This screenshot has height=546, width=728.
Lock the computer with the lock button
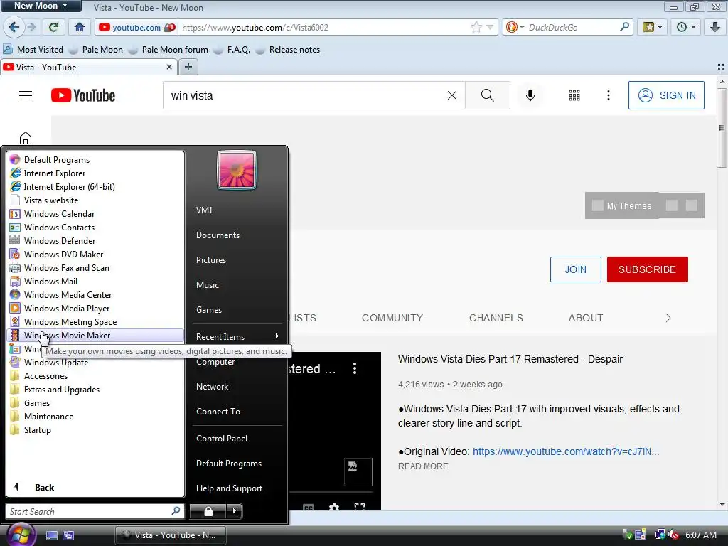tap(208, 511)
